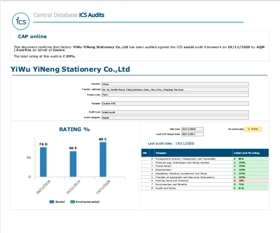The image size is (280, 233).
Task: Click the 66 E bar for 16/12/2019
Action: [73, 164]
